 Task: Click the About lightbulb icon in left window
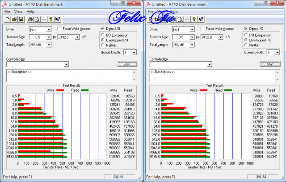(50, 19)
